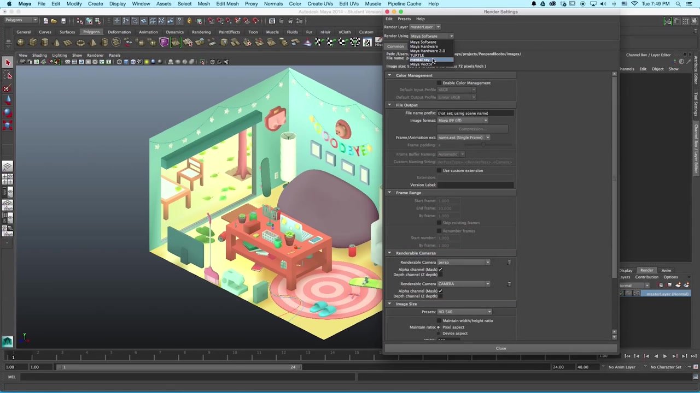
Task: Create a polygon cube from shelf
Action: (33, 43)
